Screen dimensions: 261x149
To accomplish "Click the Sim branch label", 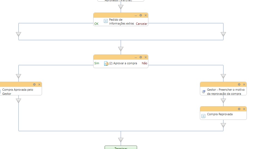I will point(97,63).
